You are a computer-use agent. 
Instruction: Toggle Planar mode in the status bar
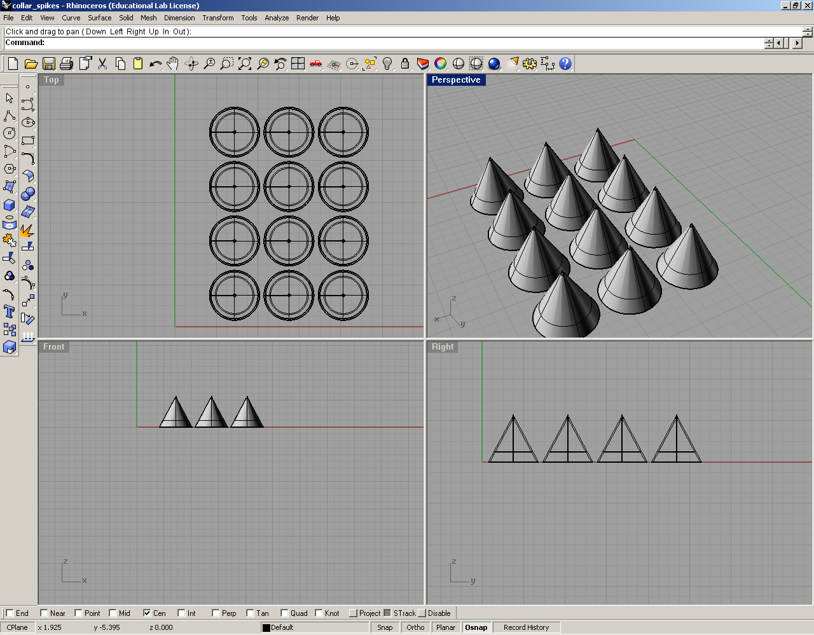446,627
